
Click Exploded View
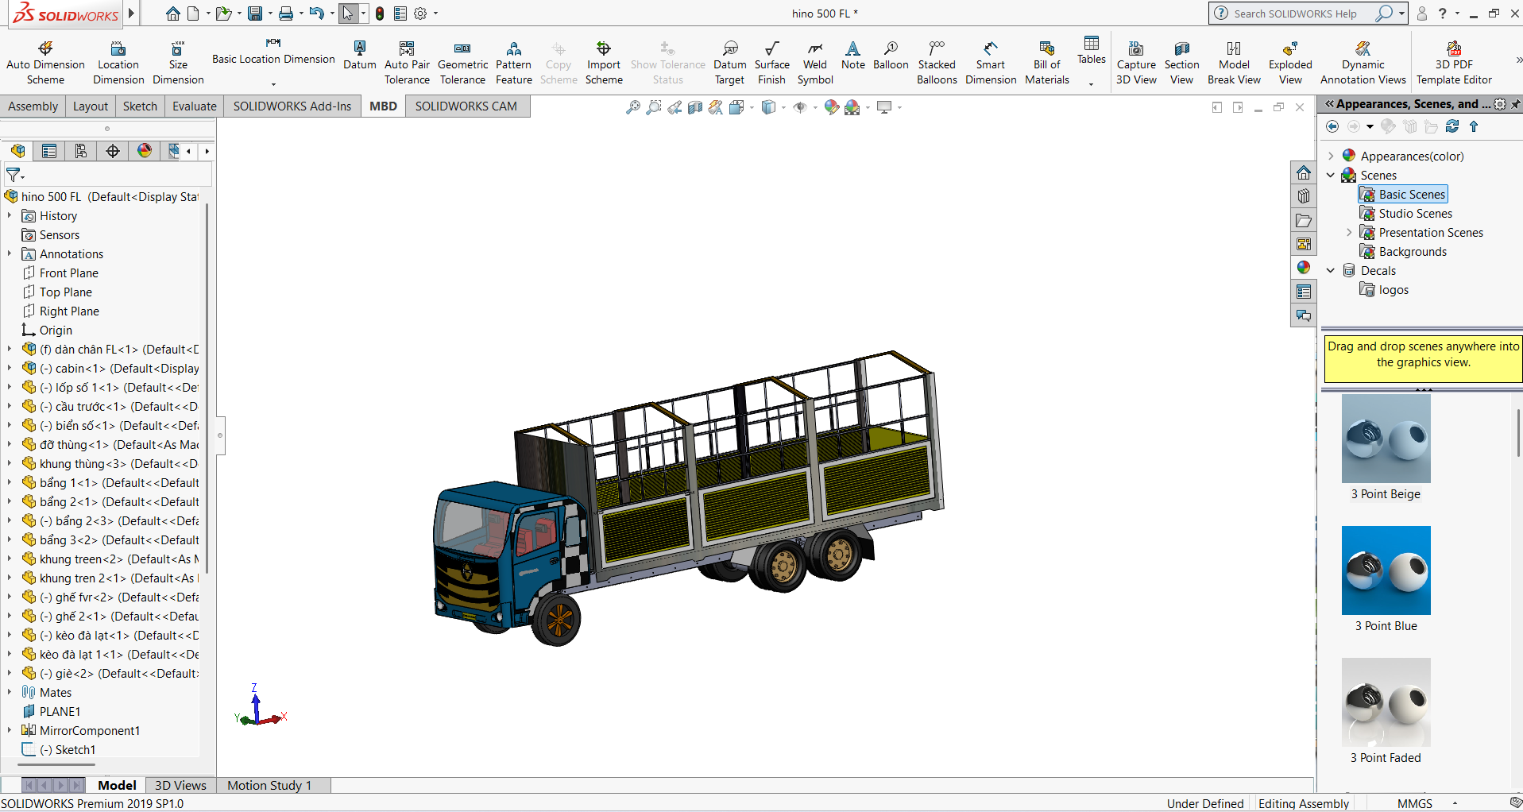click(x=1290, y=62)
